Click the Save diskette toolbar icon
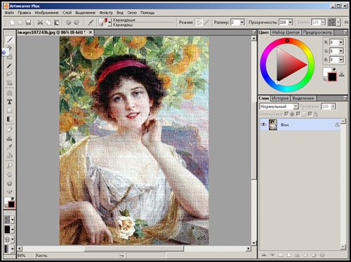 (28, 22)
